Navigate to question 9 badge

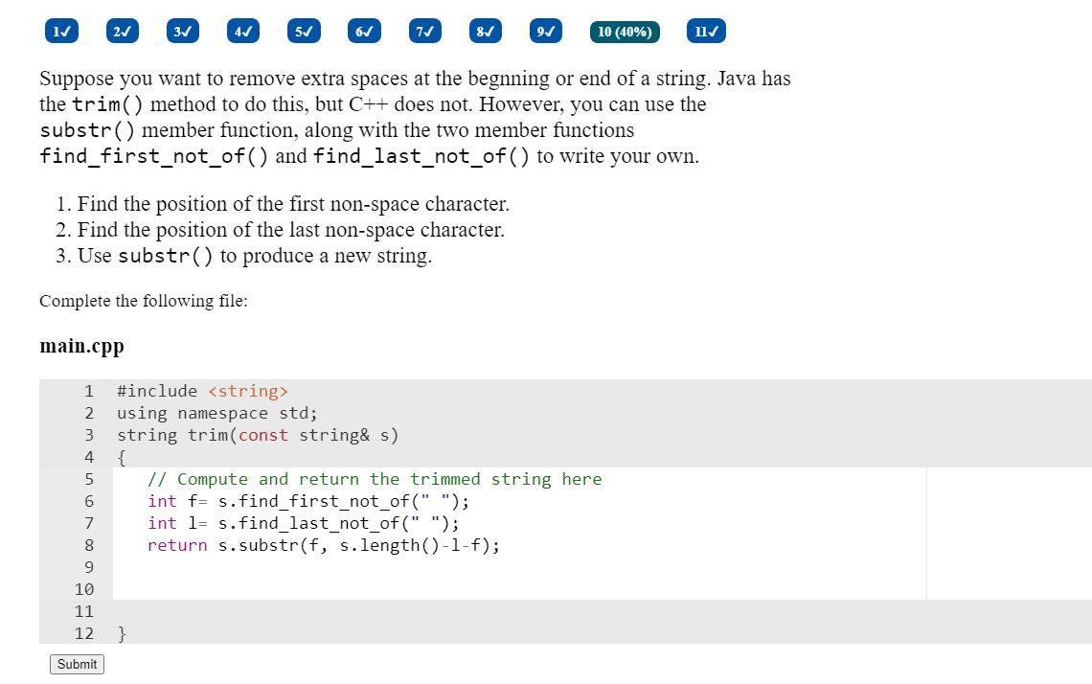(545, 31)
